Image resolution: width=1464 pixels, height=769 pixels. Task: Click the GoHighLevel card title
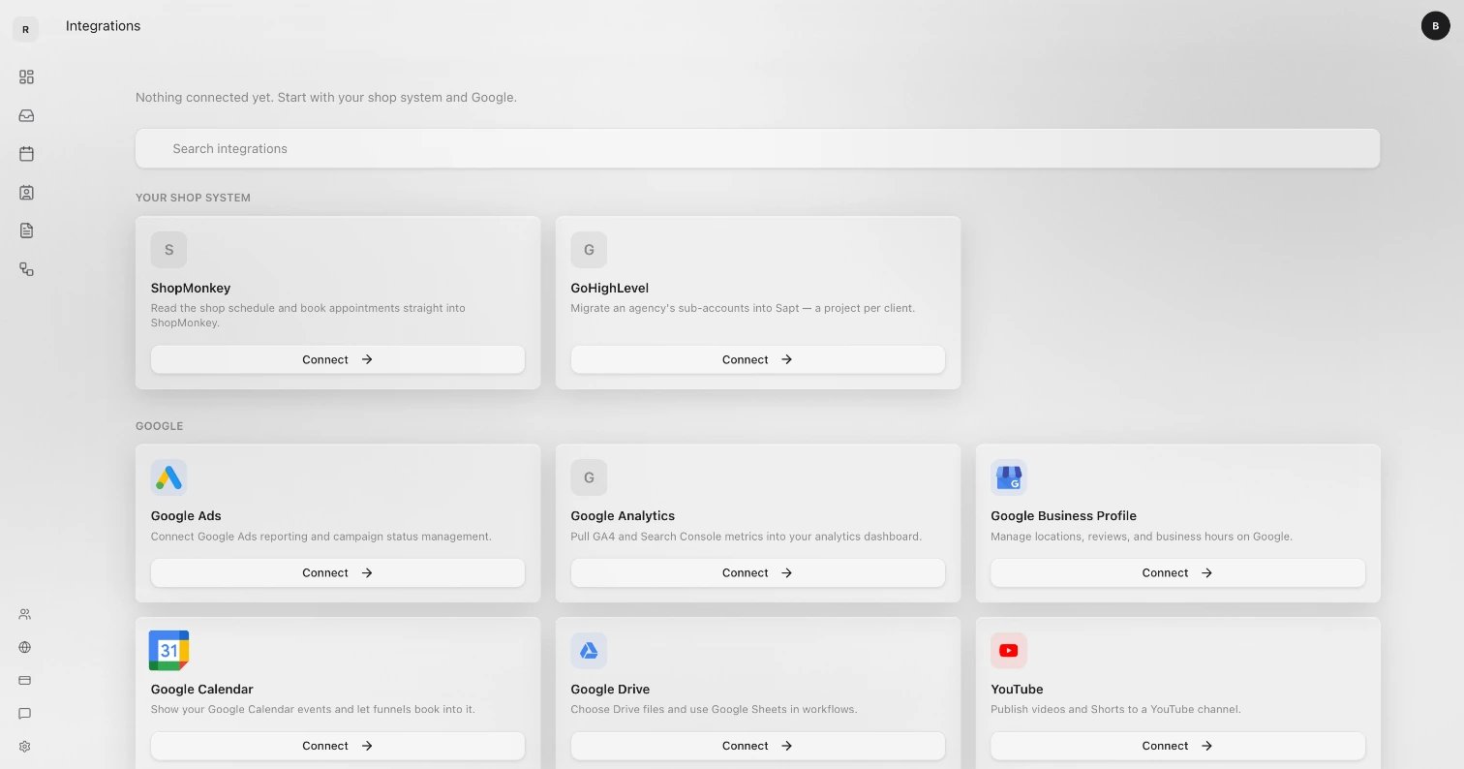pyautogui.click(x=610, y=289)
